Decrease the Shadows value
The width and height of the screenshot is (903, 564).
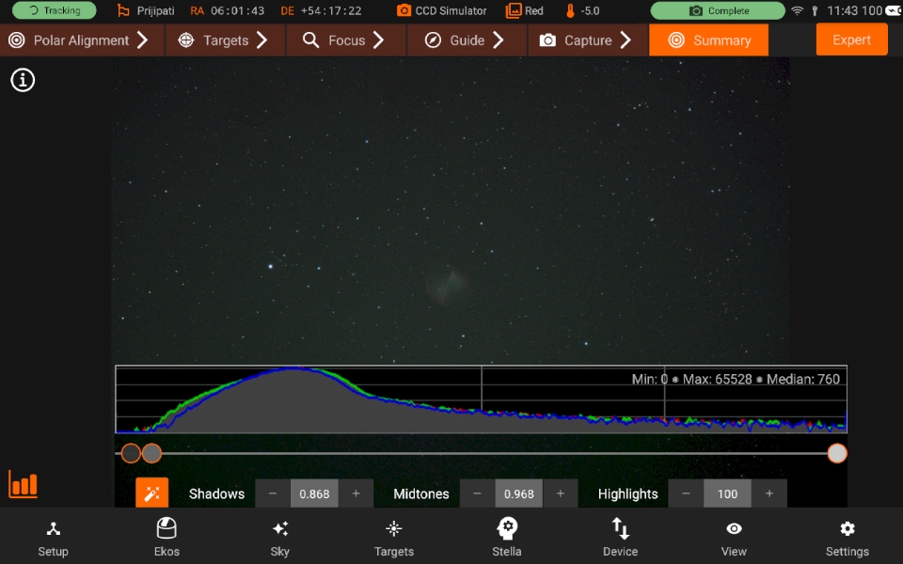coord(273,493)
